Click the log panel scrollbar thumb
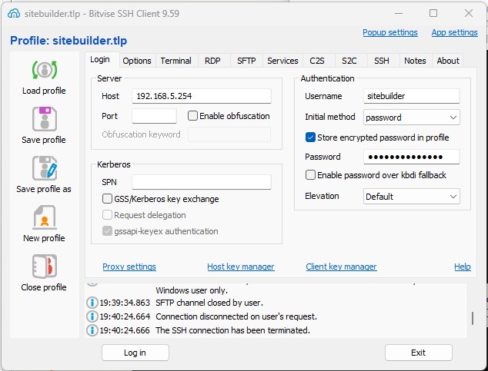Image resolution: width=488 pixels, height=371 pixels. 473,318
